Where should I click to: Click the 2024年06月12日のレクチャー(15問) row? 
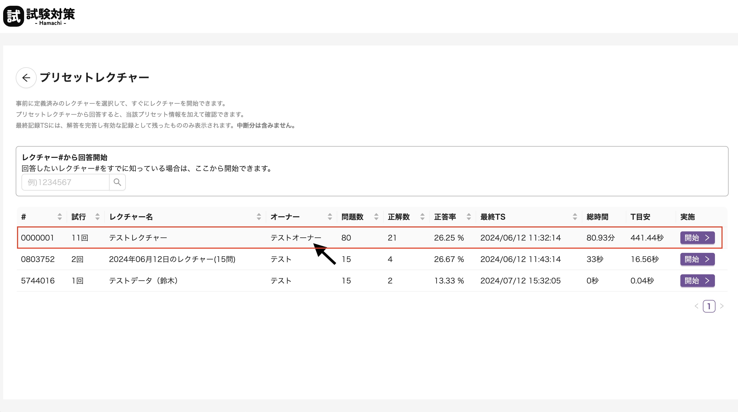172,259
